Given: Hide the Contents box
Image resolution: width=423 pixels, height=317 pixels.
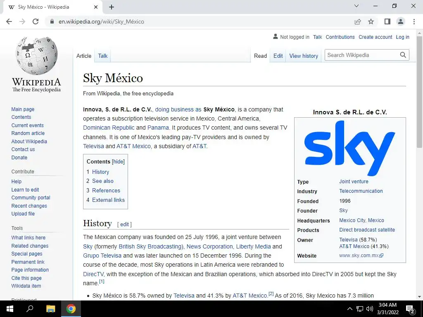Looking at the screenshot, I should click(119, 162).
